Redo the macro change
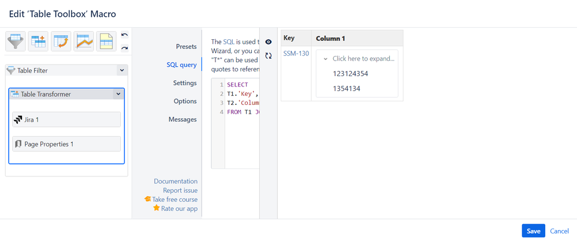Image resolution: width=577 pixels, height=241 pixels. (125, 48)
